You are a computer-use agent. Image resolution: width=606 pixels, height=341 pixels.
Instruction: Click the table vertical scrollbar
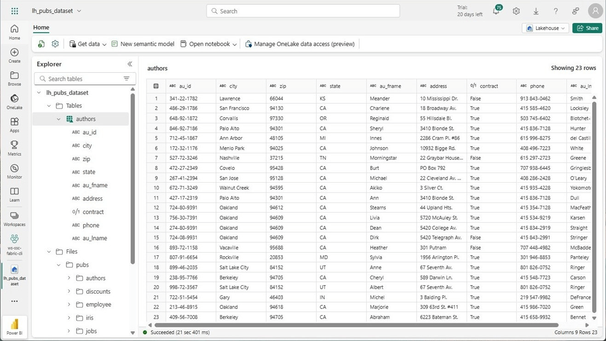point(594,207)
